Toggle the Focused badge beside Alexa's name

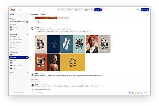(43, 14)
